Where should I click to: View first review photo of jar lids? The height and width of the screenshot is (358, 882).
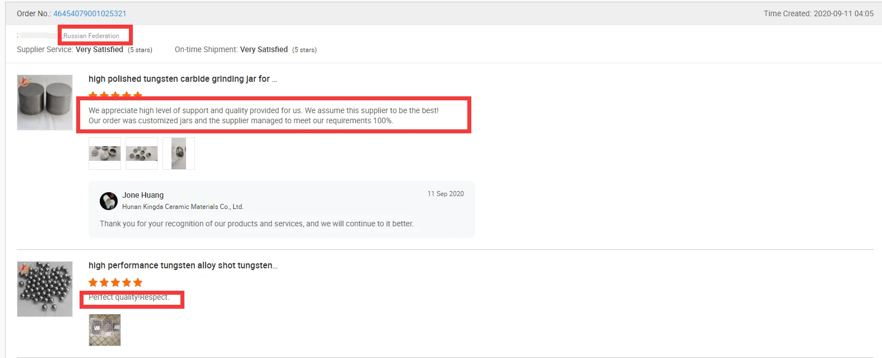[x=105, y=154]
